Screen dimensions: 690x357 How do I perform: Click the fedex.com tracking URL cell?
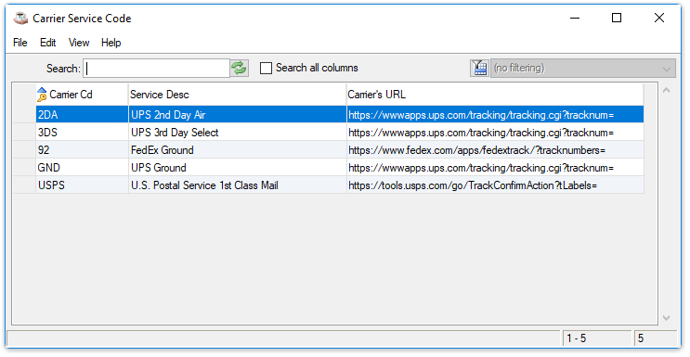coord(495,150)
